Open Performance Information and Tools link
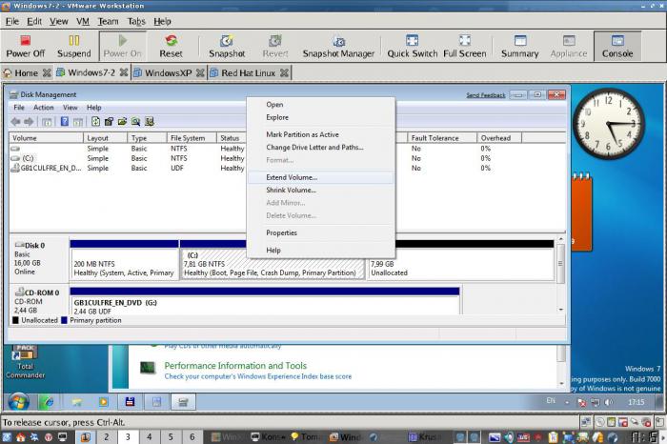 (x=235, y=366)
